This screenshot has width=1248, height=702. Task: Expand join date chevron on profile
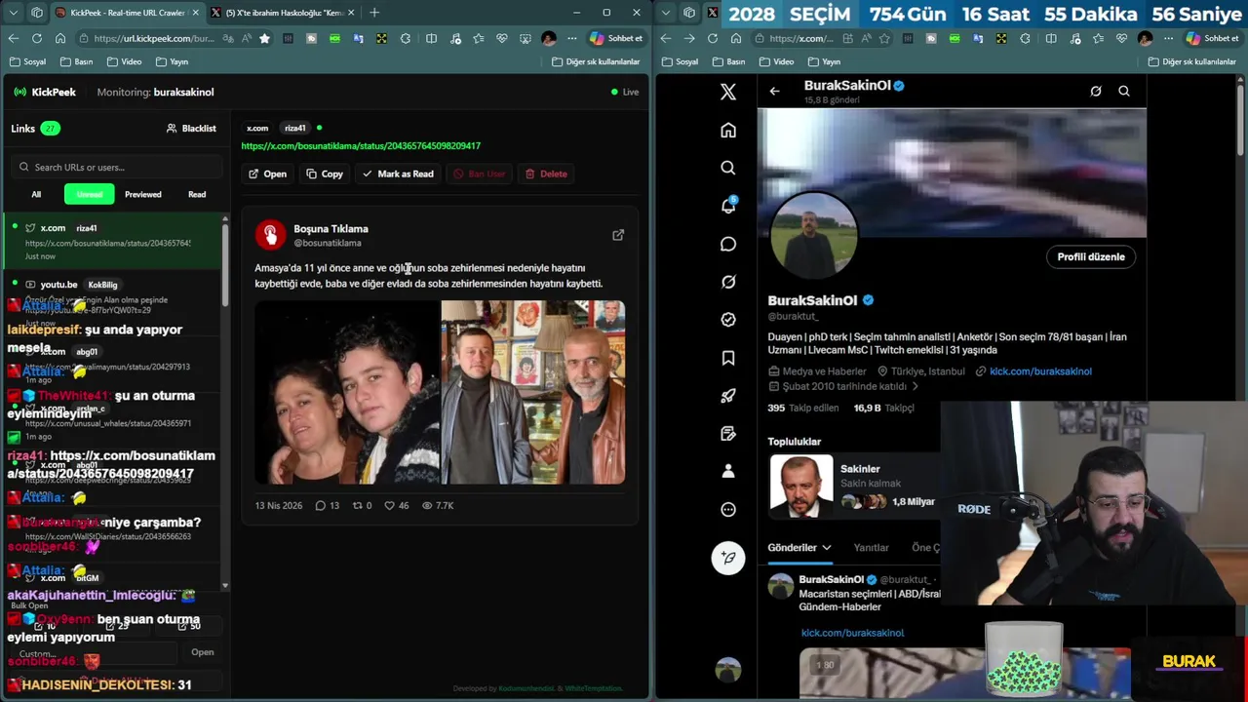click(916, 386)
